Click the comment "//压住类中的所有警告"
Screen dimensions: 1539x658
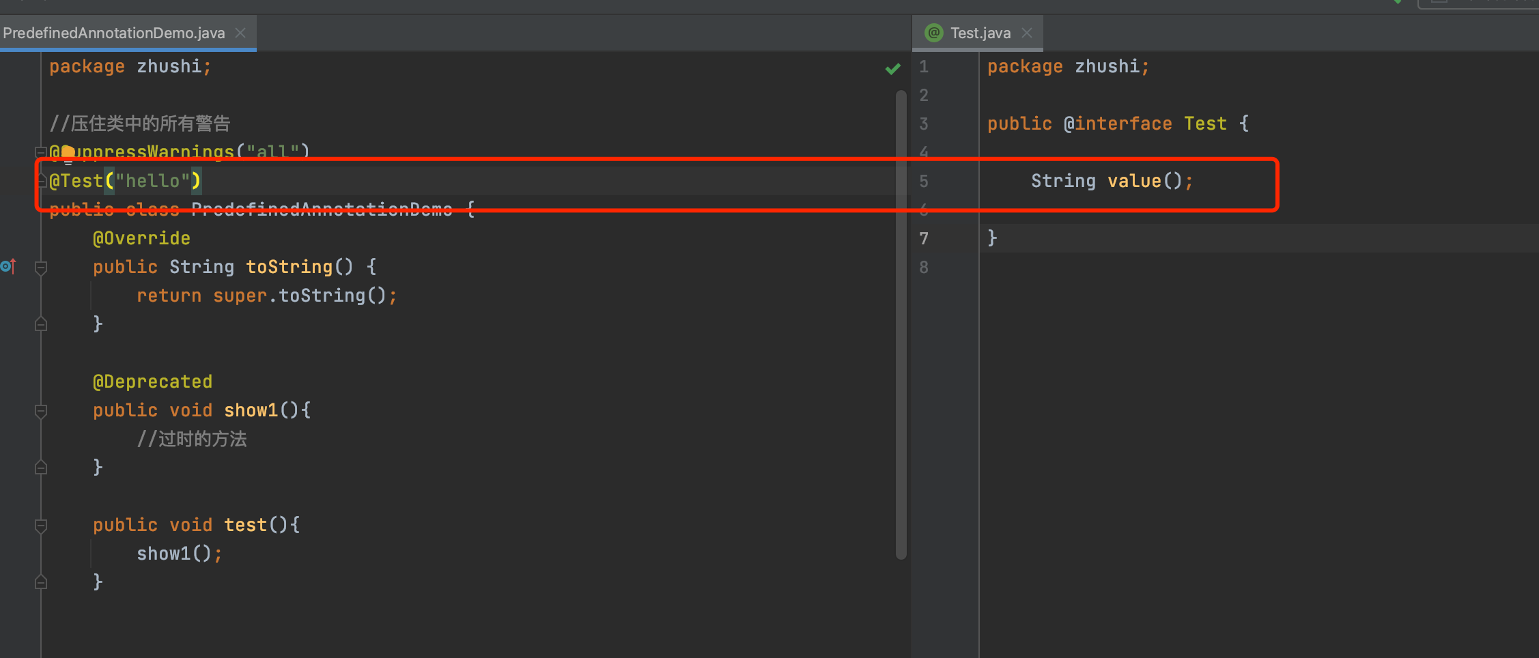click(140, 124)
